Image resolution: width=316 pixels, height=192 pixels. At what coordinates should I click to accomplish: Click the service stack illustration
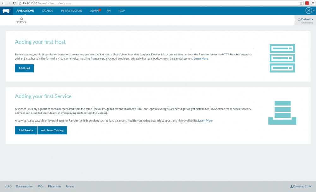[x=282, y=113]
